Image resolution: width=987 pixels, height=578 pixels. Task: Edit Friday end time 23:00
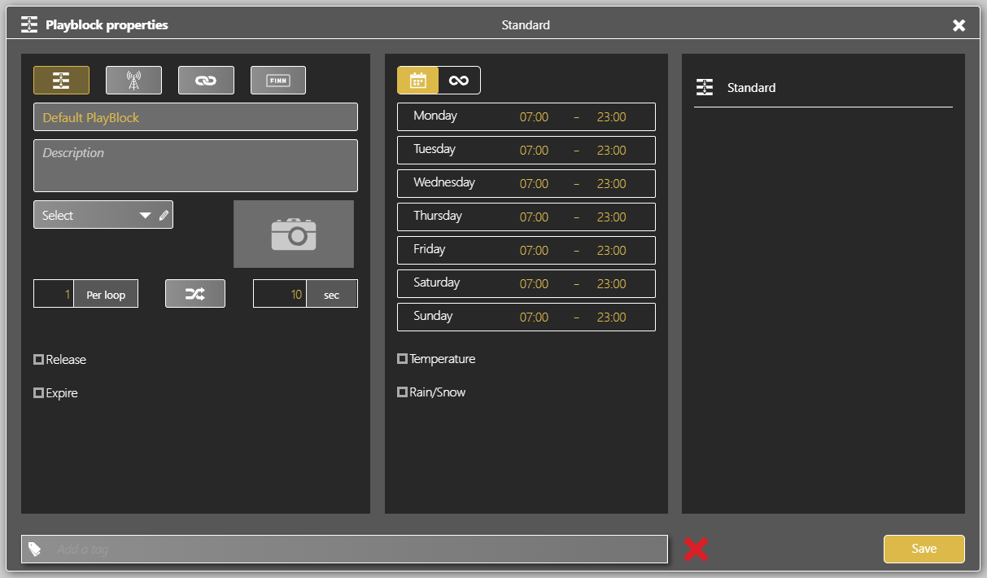[x=611, y=251]
